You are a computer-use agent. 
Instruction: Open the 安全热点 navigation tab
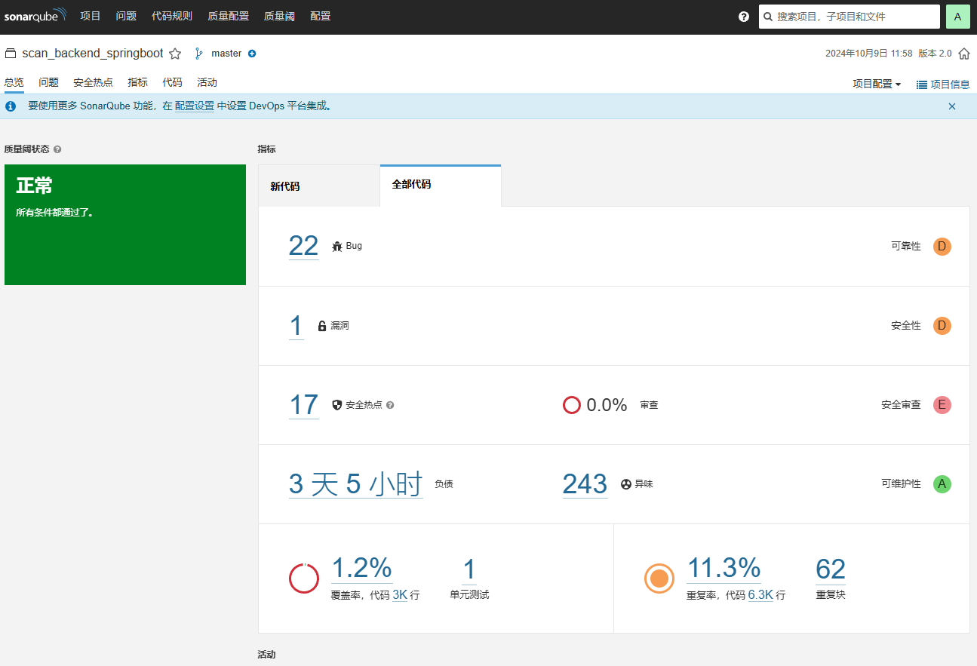point(93,83)
